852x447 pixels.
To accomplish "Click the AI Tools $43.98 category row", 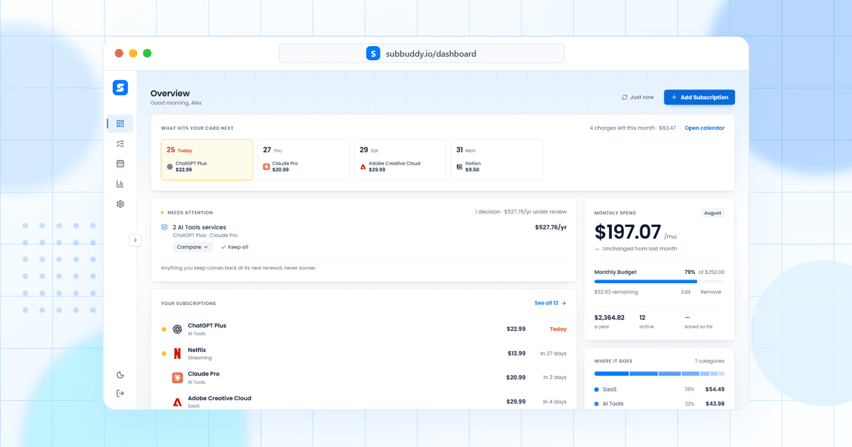I will [660, 404].
